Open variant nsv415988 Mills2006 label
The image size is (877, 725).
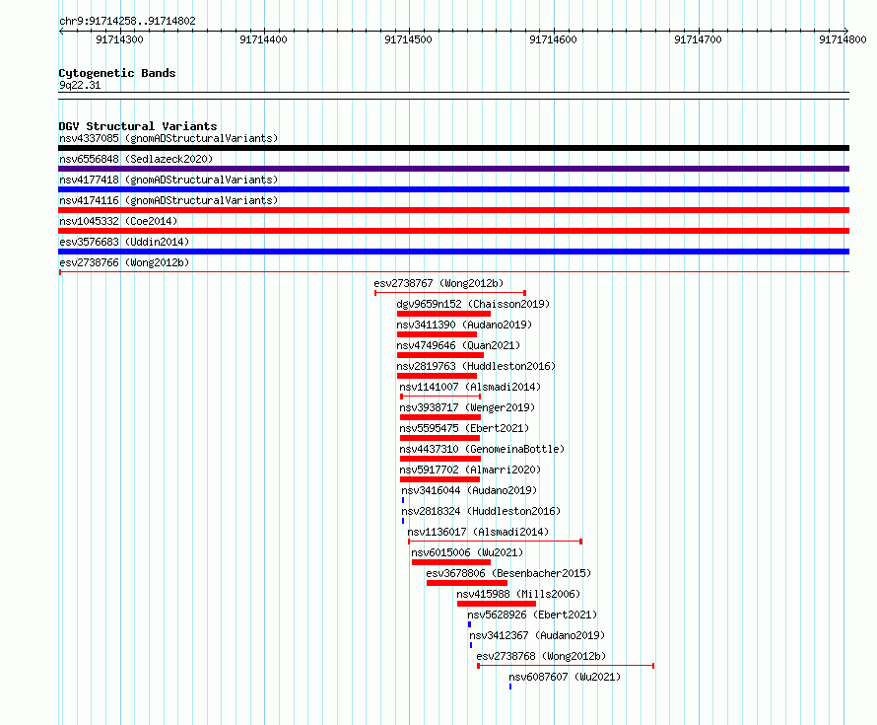pos(518,594)
